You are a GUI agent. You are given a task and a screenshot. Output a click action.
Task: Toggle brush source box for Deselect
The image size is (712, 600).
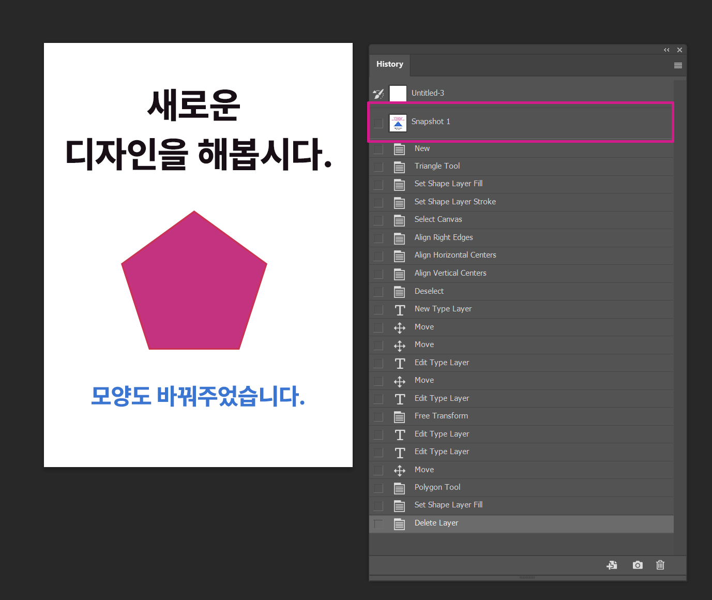click(x=378, y=292)
